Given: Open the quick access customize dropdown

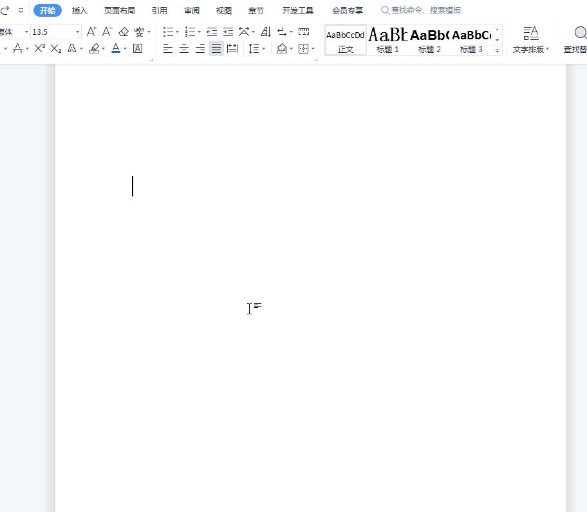Looking at the screenshot, I should pyautogui.click(x=21, y=10).
